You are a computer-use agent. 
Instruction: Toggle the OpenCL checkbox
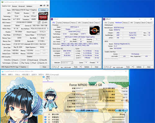tap(12, 60)
